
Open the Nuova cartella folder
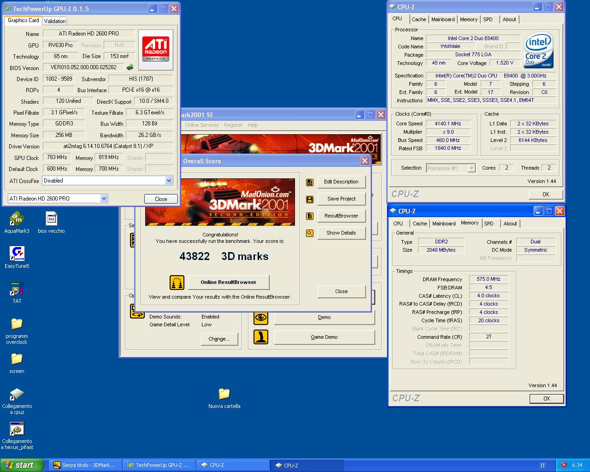click(224, 398)
